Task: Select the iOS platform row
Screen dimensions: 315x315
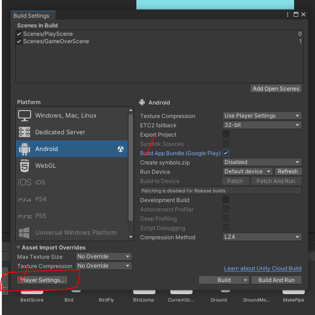Action: [x=72, y=182]
